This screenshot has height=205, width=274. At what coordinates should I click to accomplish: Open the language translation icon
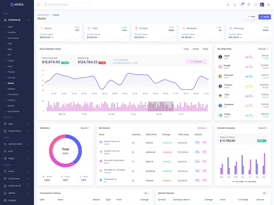click(x=228, y=5)
